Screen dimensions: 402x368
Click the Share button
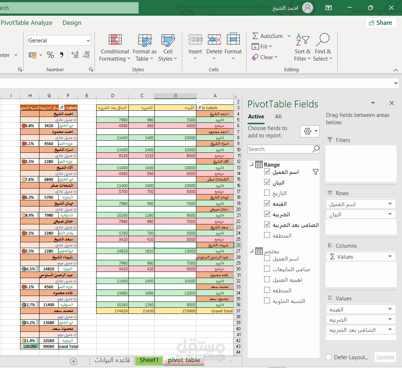point(381,23)
